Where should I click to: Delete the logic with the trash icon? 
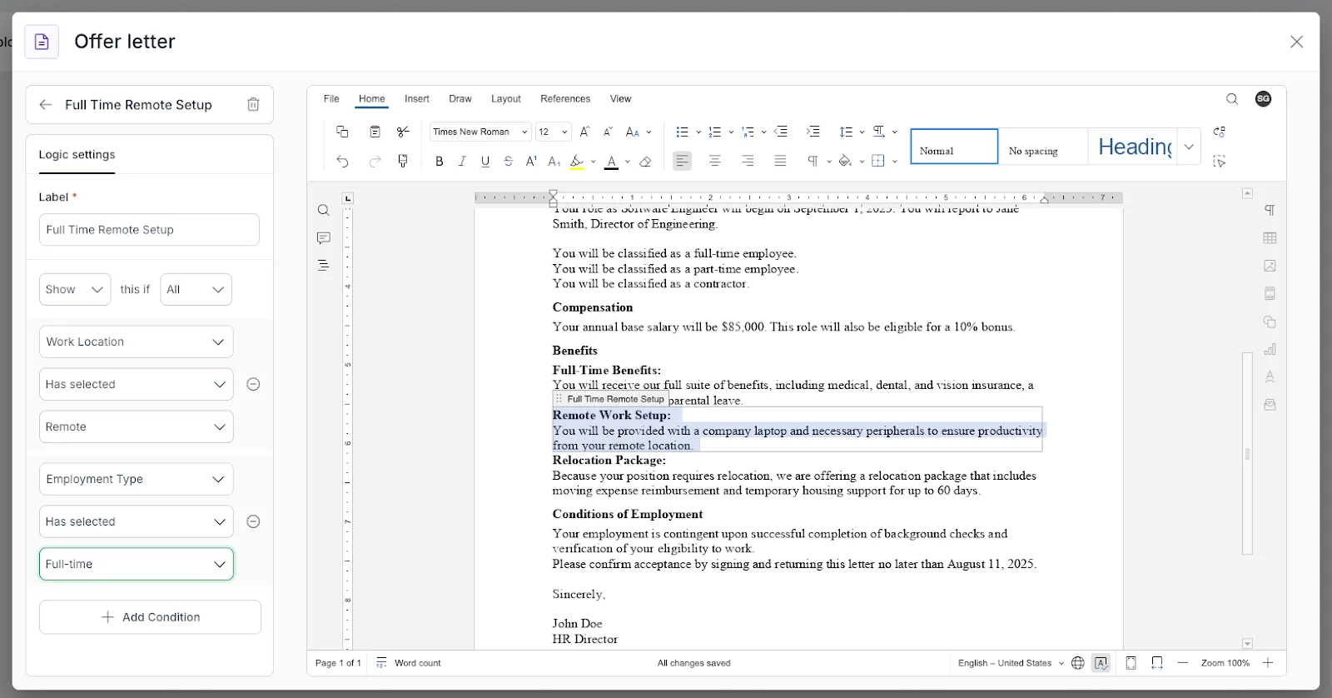point(253,105)
